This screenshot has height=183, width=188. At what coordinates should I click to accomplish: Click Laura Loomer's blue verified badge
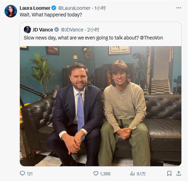(54, 8)
